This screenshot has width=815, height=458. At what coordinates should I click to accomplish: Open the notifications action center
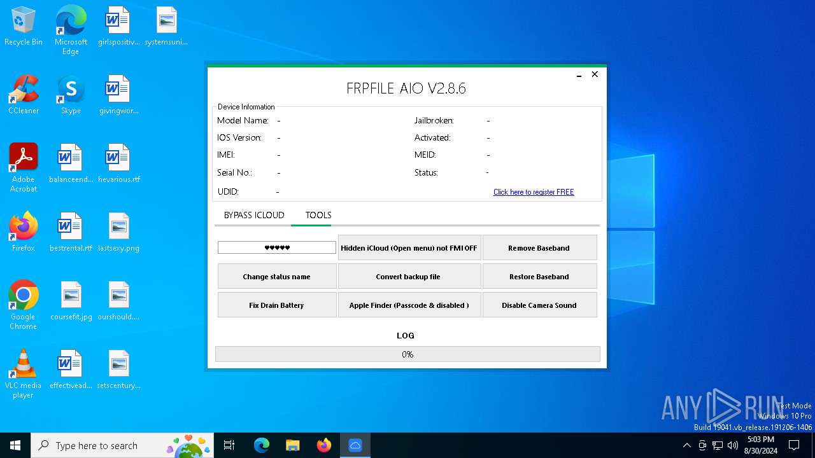[794, 445]
